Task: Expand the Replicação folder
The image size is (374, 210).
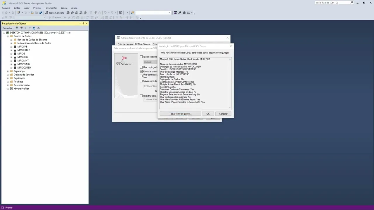Action: pyautogui.click(x=8, y=78)
